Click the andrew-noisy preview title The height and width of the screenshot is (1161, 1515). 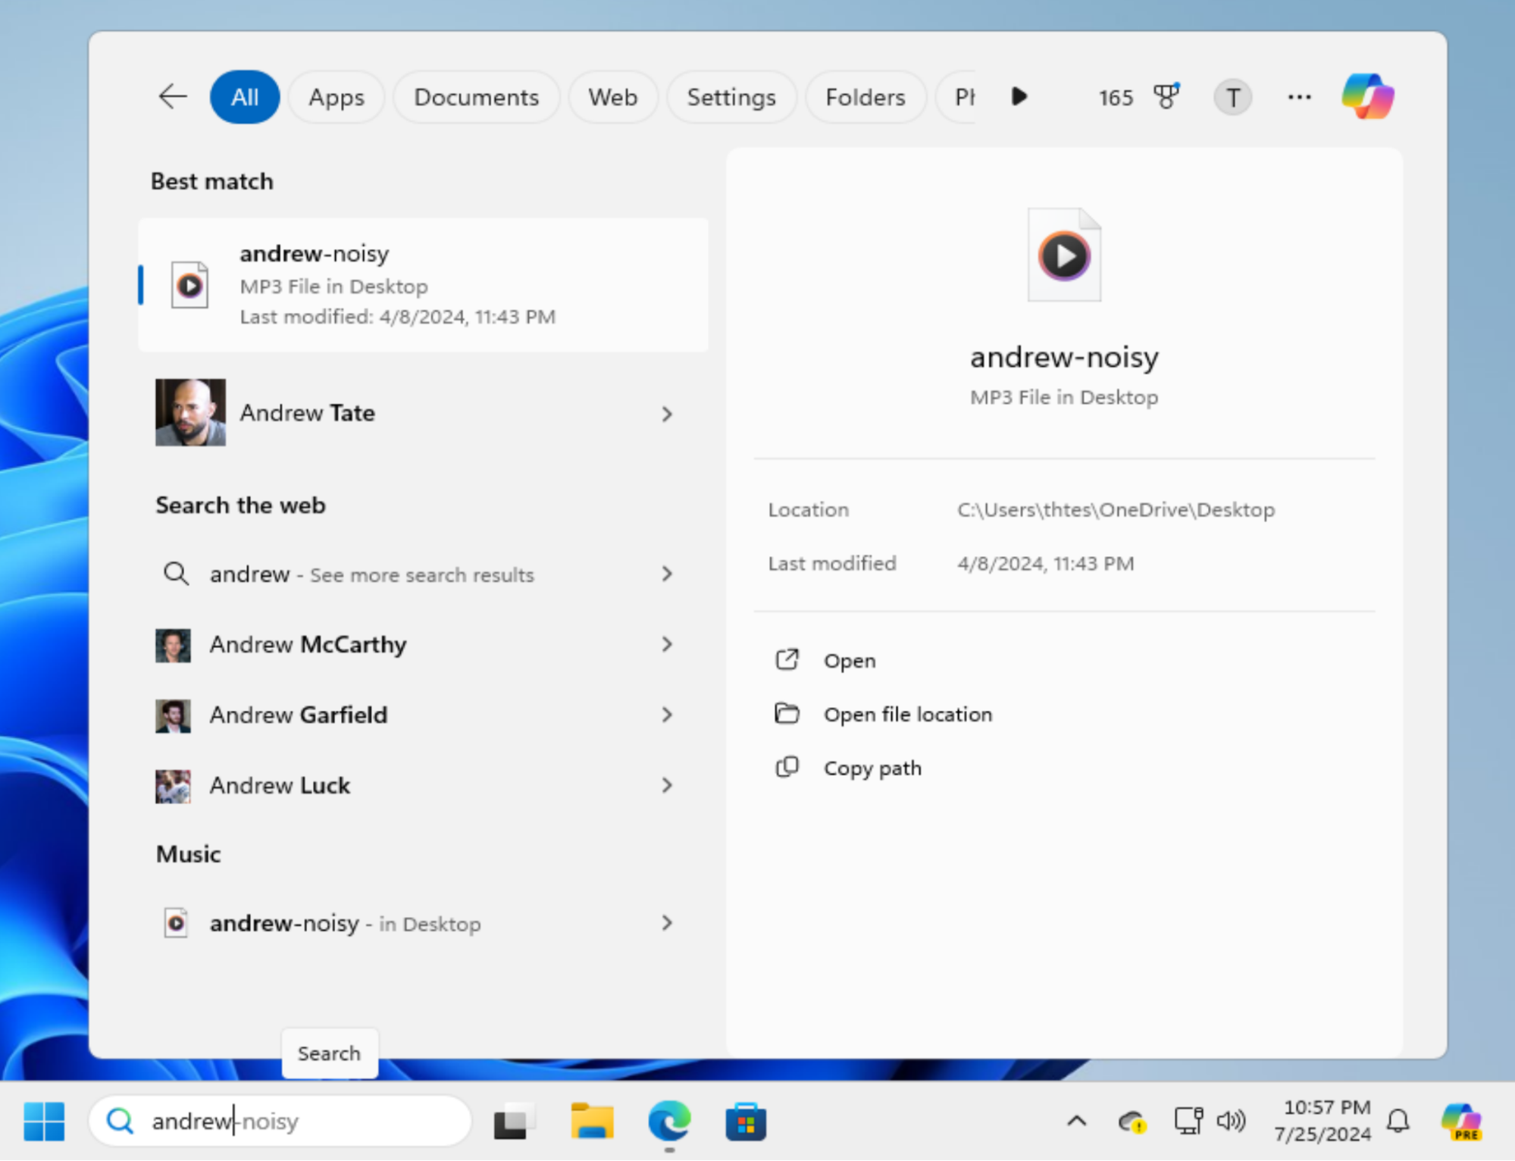[1064, 357]
